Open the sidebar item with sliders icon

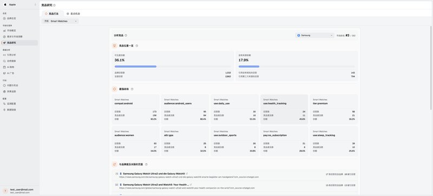pyautogui.click(x=19, y=104)
